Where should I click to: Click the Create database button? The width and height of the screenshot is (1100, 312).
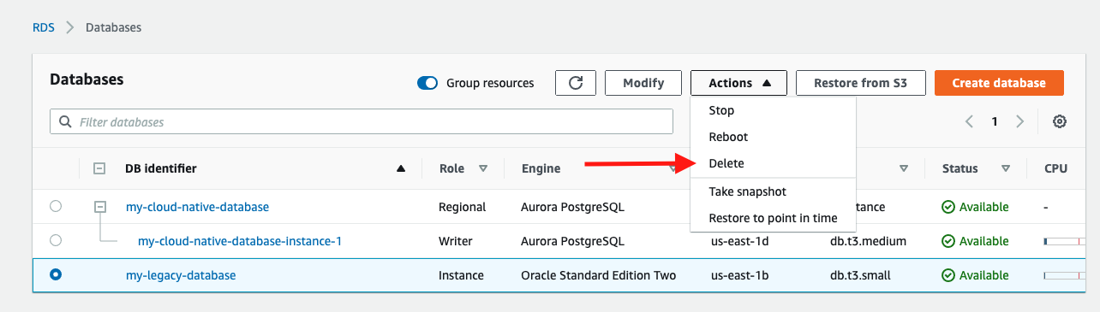click(999, 83)
